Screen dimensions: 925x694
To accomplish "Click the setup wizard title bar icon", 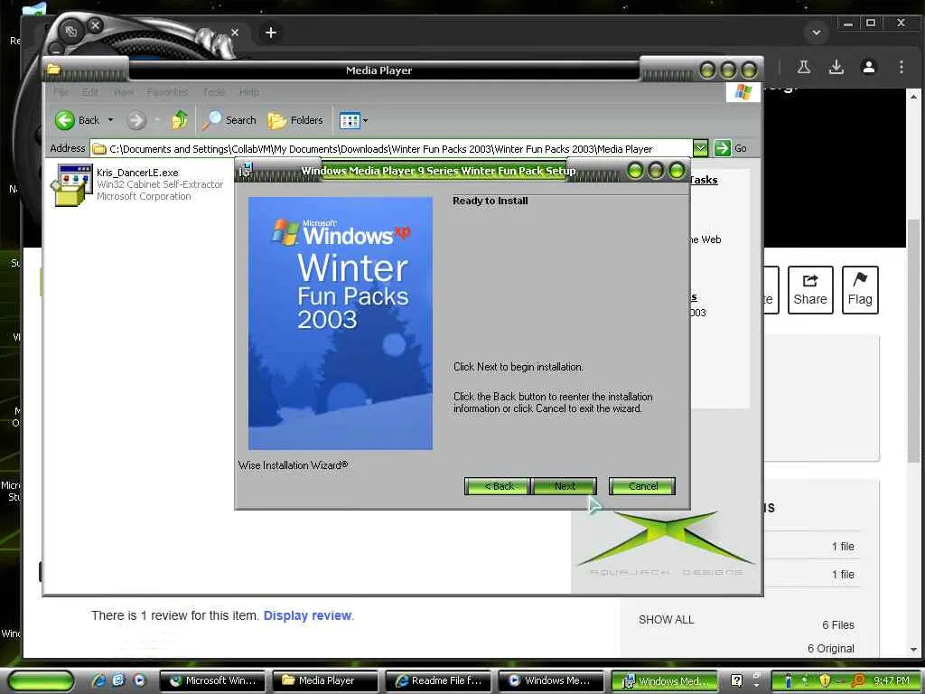I will pos(246,171).
